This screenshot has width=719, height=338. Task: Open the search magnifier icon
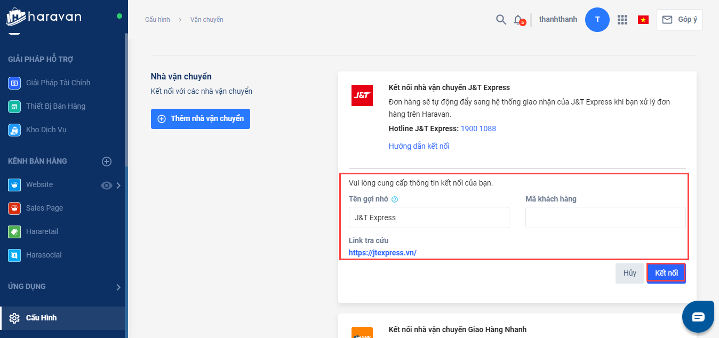501,20
